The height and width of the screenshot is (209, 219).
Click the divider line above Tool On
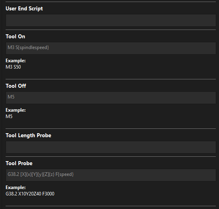coord(111,30)
